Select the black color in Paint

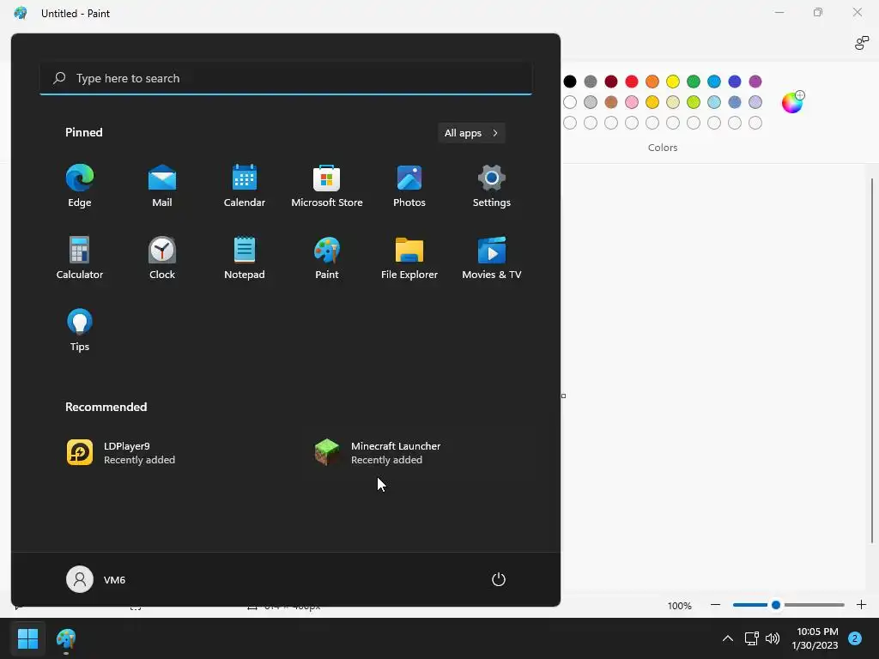click(570, 82)
